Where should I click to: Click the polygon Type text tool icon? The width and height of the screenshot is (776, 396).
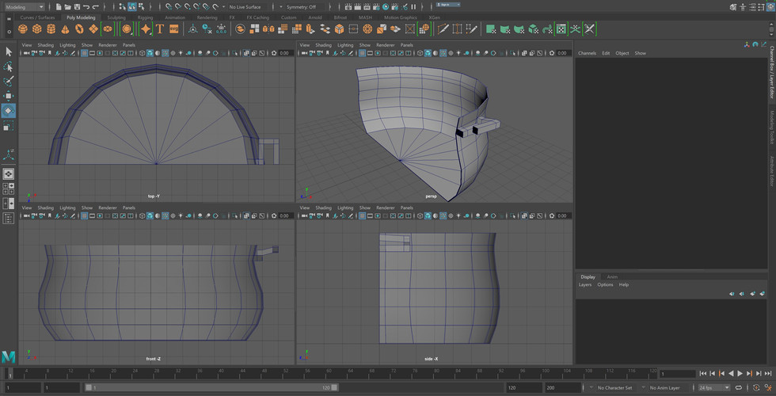tap(160, 29)
